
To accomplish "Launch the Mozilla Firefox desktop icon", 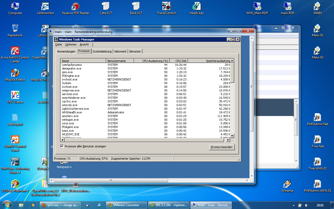I will tap(15, 75).
